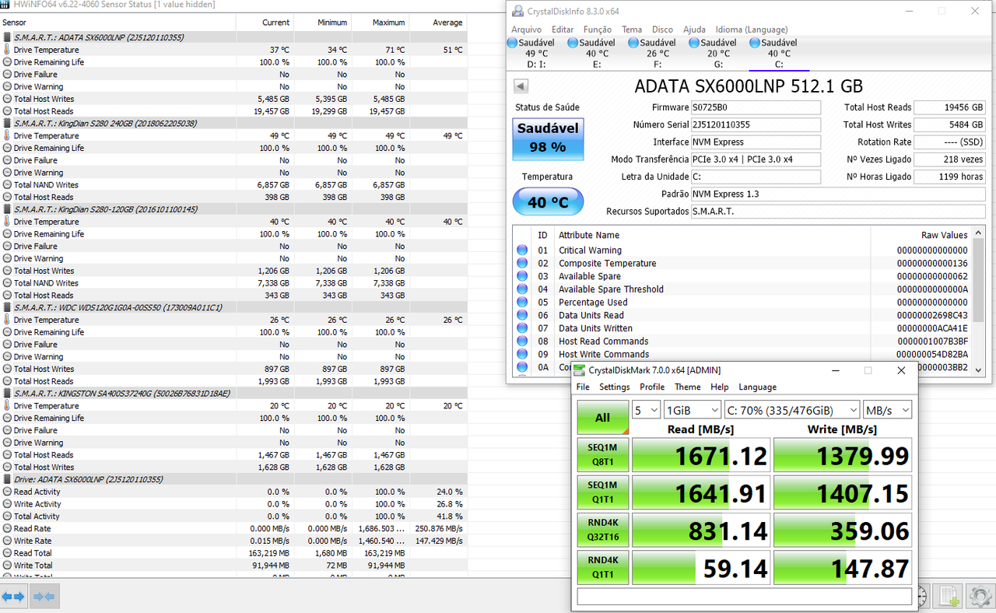The image size is (996, 613).
Task: Open the test size dropdown showing 1GiB
Action: pyautogui.click(x=693, y=410)
